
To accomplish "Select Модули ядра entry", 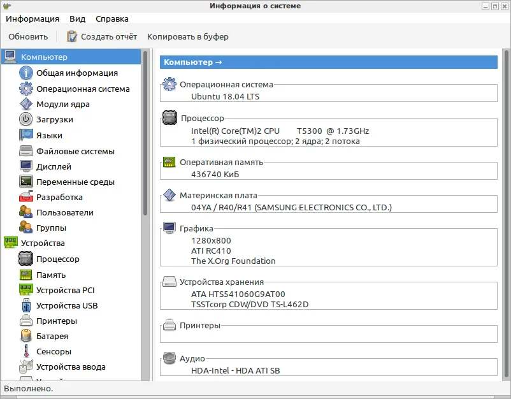I will tap(63, 105).
